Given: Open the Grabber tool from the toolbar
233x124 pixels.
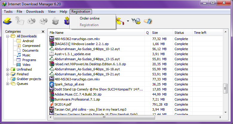Looking at the screenshot, I should (136, 22).
